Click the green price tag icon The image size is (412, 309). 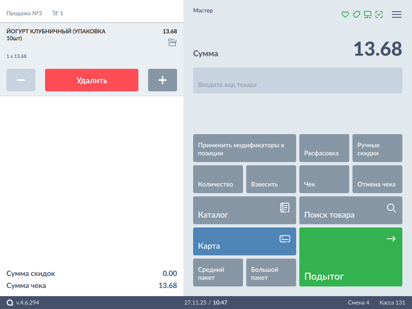coord(356,14)
